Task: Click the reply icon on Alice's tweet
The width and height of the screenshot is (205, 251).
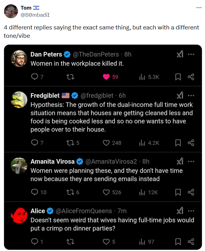Action: point(35,241)
